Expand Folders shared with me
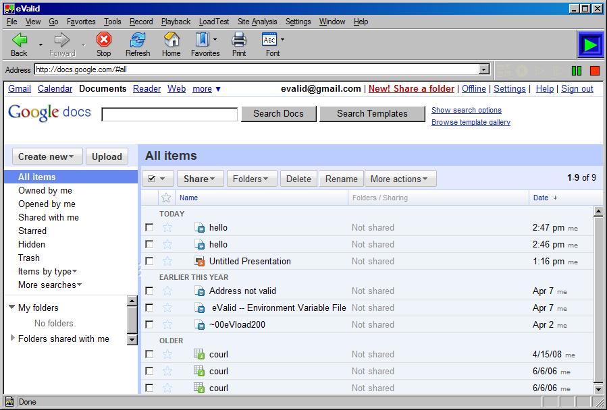Image resolution: width=607 pixels, height=410 pixels. 12,338
